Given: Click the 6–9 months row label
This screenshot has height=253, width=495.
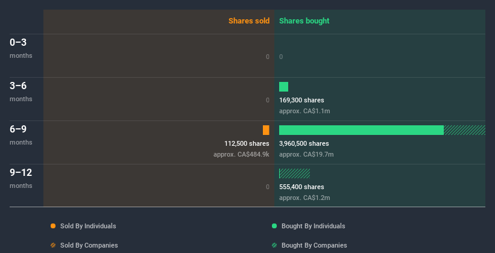Looking at the screenshot, I should point(21,135).
